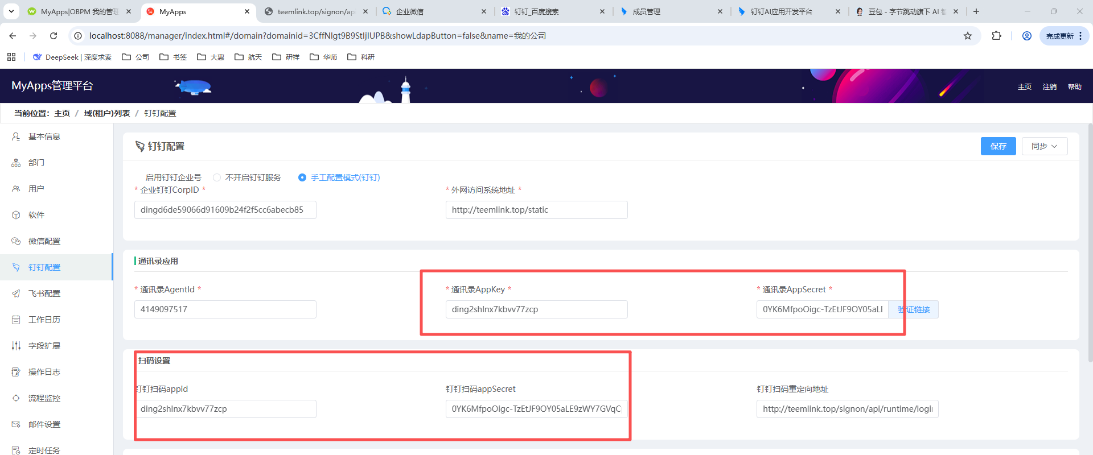Click the 通讯录AppKey input field
Image resolution: width=1093 pixels, height=455 pixels.
coord(537,309)
